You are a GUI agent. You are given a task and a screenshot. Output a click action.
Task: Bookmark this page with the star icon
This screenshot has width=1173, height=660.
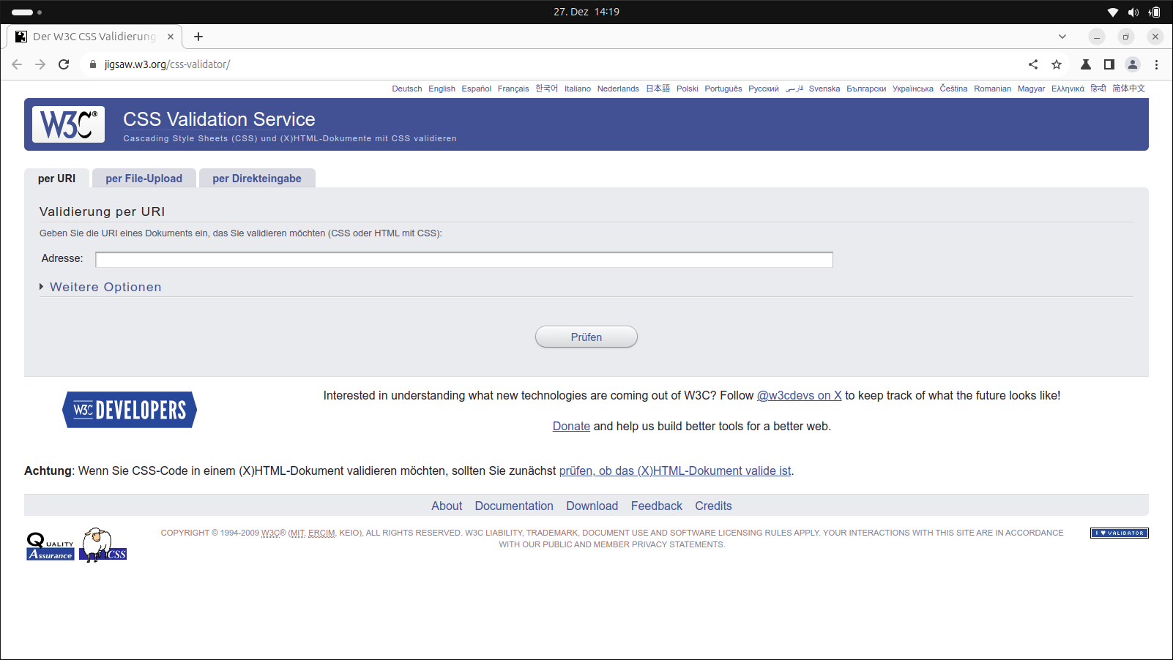point(1057,64)
